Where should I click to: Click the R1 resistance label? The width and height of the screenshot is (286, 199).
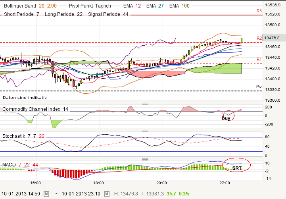pyautogui.click(x=259, y=59)
